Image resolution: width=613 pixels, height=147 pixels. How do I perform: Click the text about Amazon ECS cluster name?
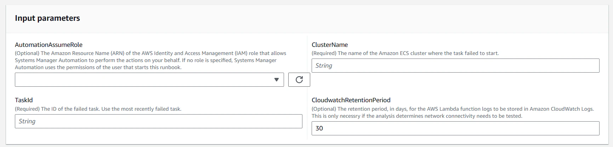[x=405, y=53]
